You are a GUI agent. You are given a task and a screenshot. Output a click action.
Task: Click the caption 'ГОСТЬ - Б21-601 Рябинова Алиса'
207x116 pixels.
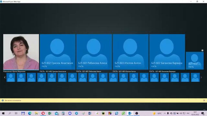(x=89, y=72)
